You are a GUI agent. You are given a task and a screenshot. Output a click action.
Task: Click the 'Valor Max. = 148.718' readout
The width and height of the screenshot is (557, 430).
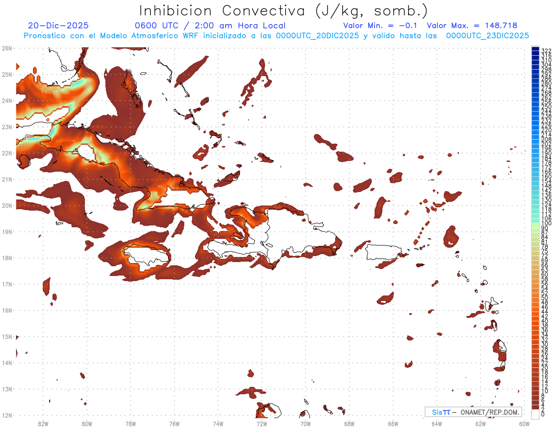coord(472,26)
